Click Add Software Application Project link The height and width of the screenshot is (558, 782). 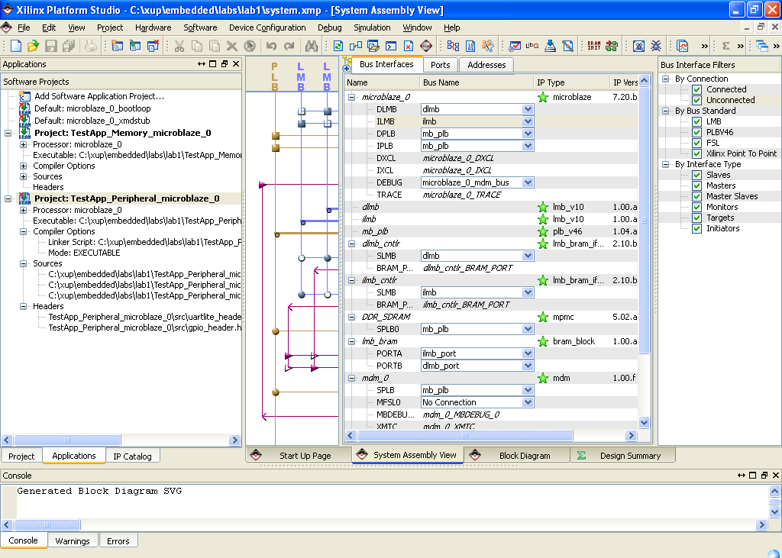(99, 96)
